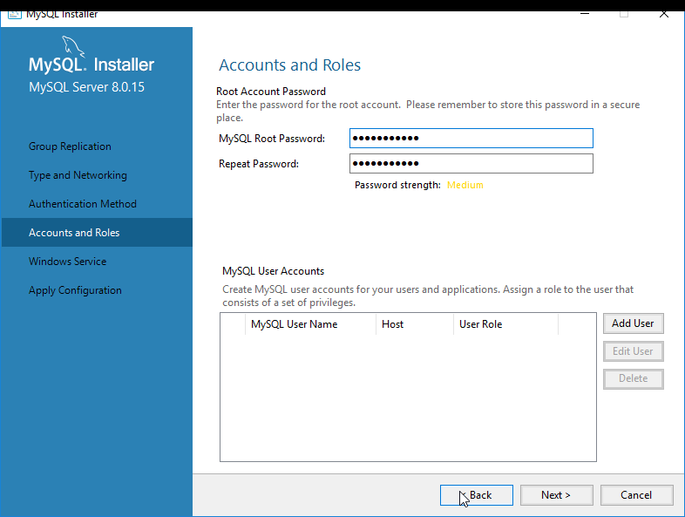This screenshot has height=517, width=685.
Task: Focus the Repeat Password field
Action: pos(471,163)
